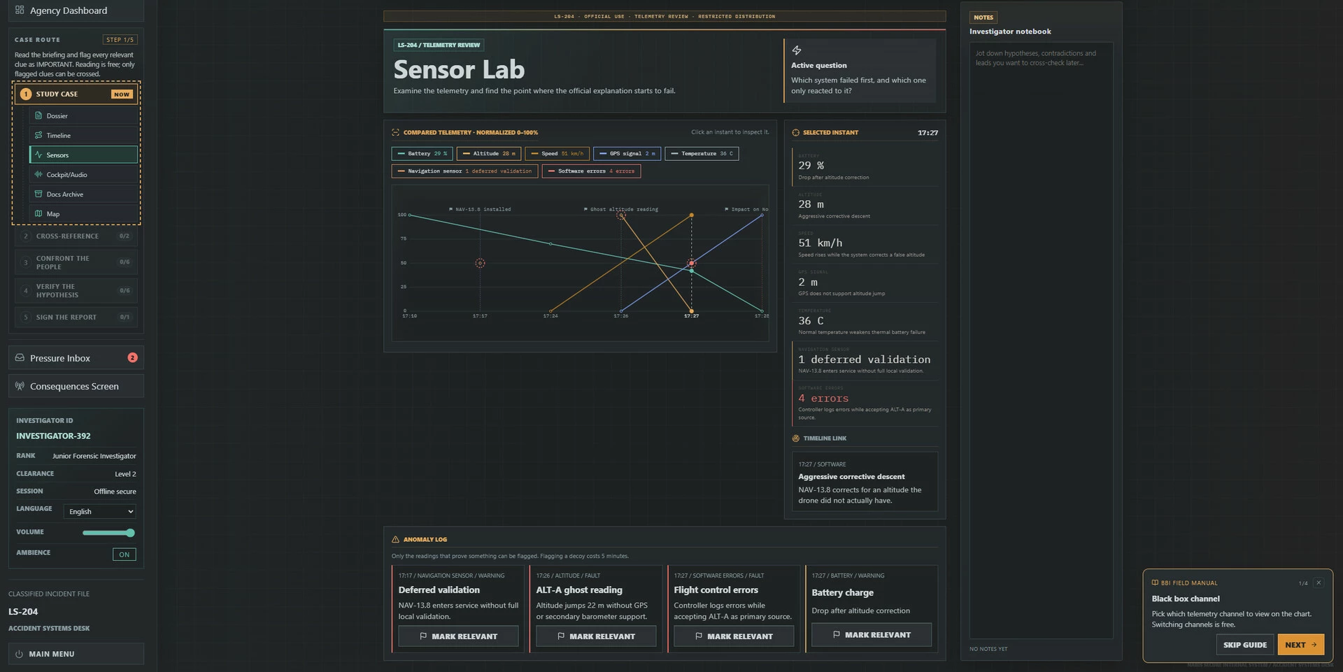The width and height of the screenshot is (1343, 672).
Task: Click the 'LS-204' incident file label
Action: (23, 611)
